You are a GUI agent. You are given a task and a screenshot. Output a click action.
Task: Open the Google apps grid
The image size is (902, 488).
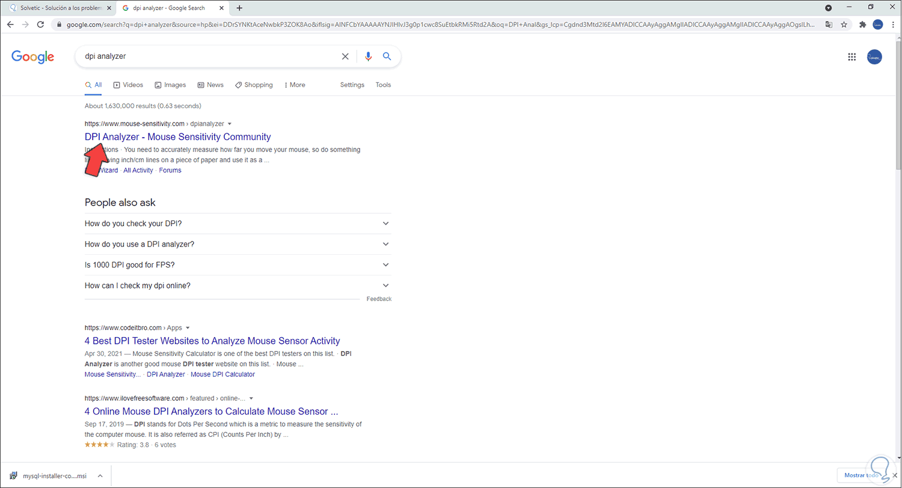(x=851, y=57)
